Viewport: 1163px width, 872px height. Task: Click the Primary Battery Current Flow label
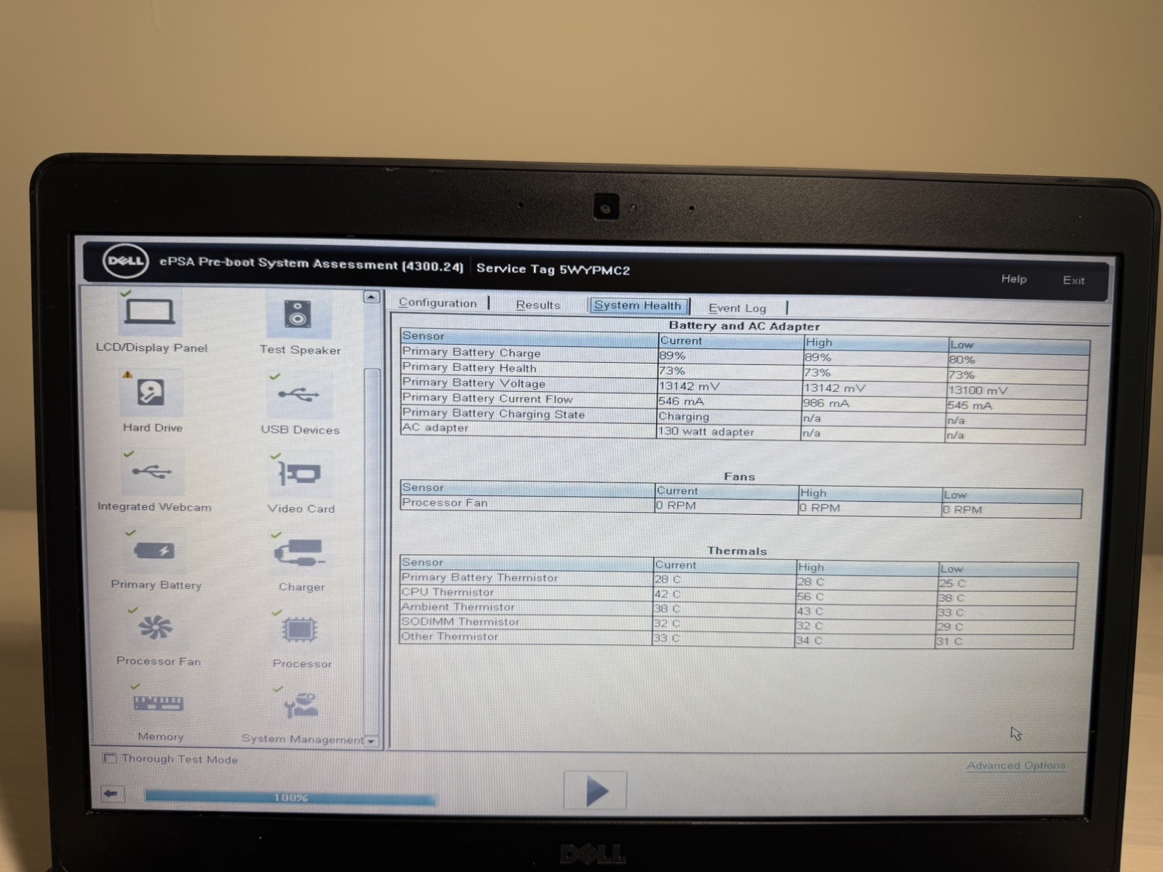487,398
